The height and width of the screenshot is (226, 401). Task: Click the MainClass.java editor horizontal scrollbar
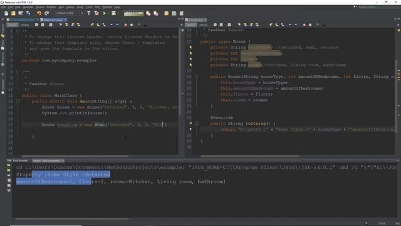pos(75,156)
